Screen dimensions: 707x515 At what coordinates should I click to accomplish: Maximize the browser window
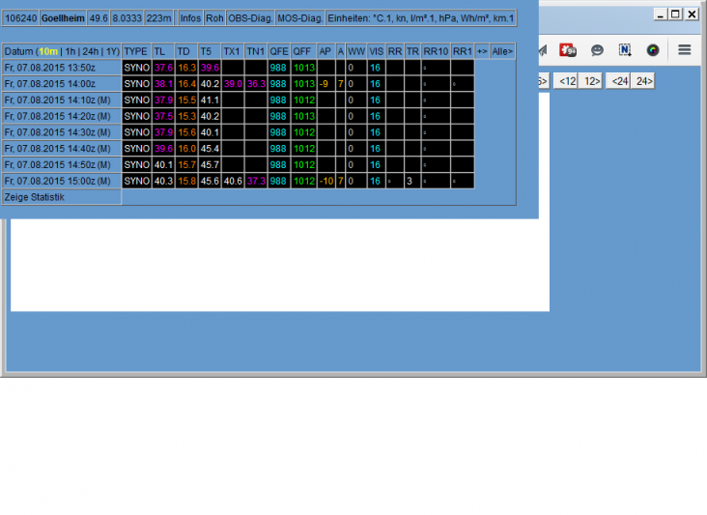coord(675,14)
